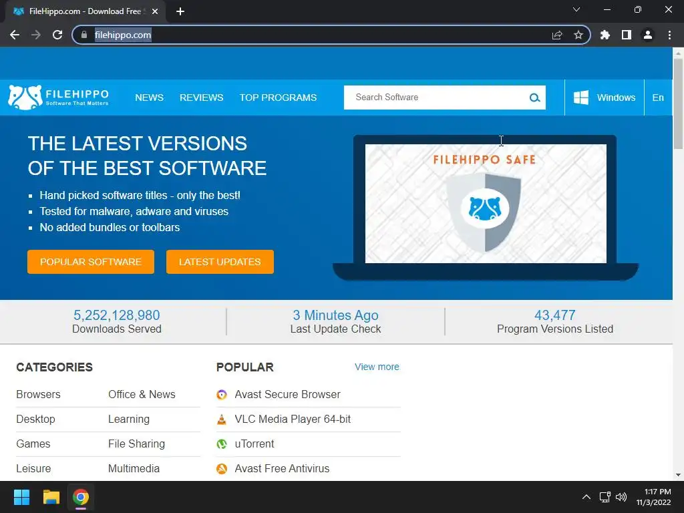The height and width of the screenshot is (513, 684).
Task: Bookmark this page with the star icon
Action: 578,35
